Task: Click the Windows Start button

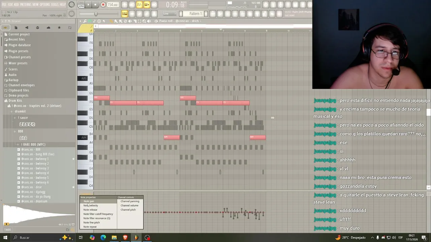Action: 5,238
